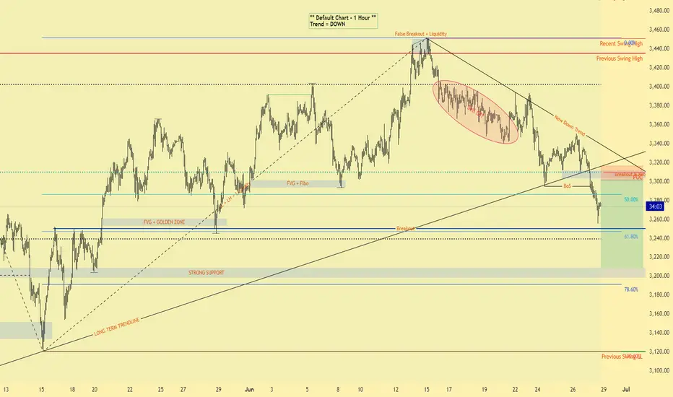Viewport: 673px width, 397px height.
Task: Click date 17 on the time axis
Action: [449, 390]
